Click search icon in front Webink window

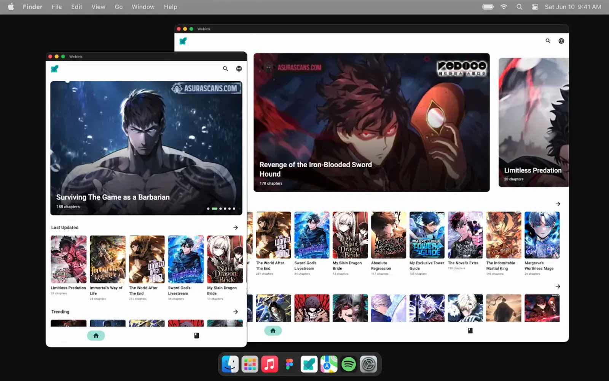225,69
